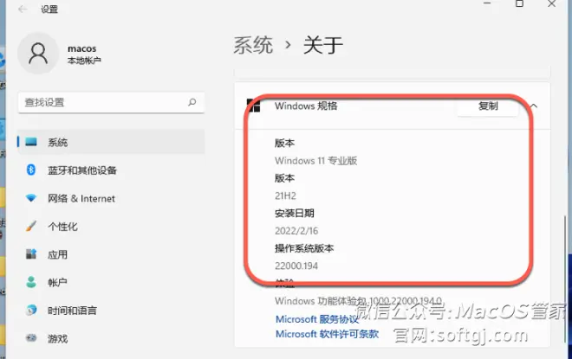
Task: Open 系统 settings category
Action: pyautogui.click(x=111, y=142)
